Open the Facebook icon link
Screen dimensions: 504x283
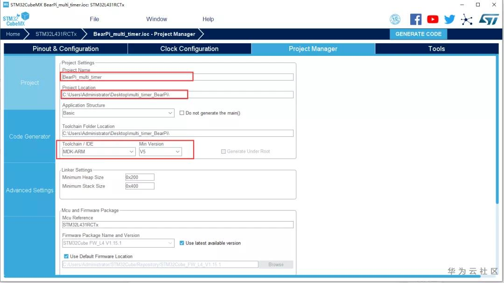pyautogui.click(x=416, y=20)
